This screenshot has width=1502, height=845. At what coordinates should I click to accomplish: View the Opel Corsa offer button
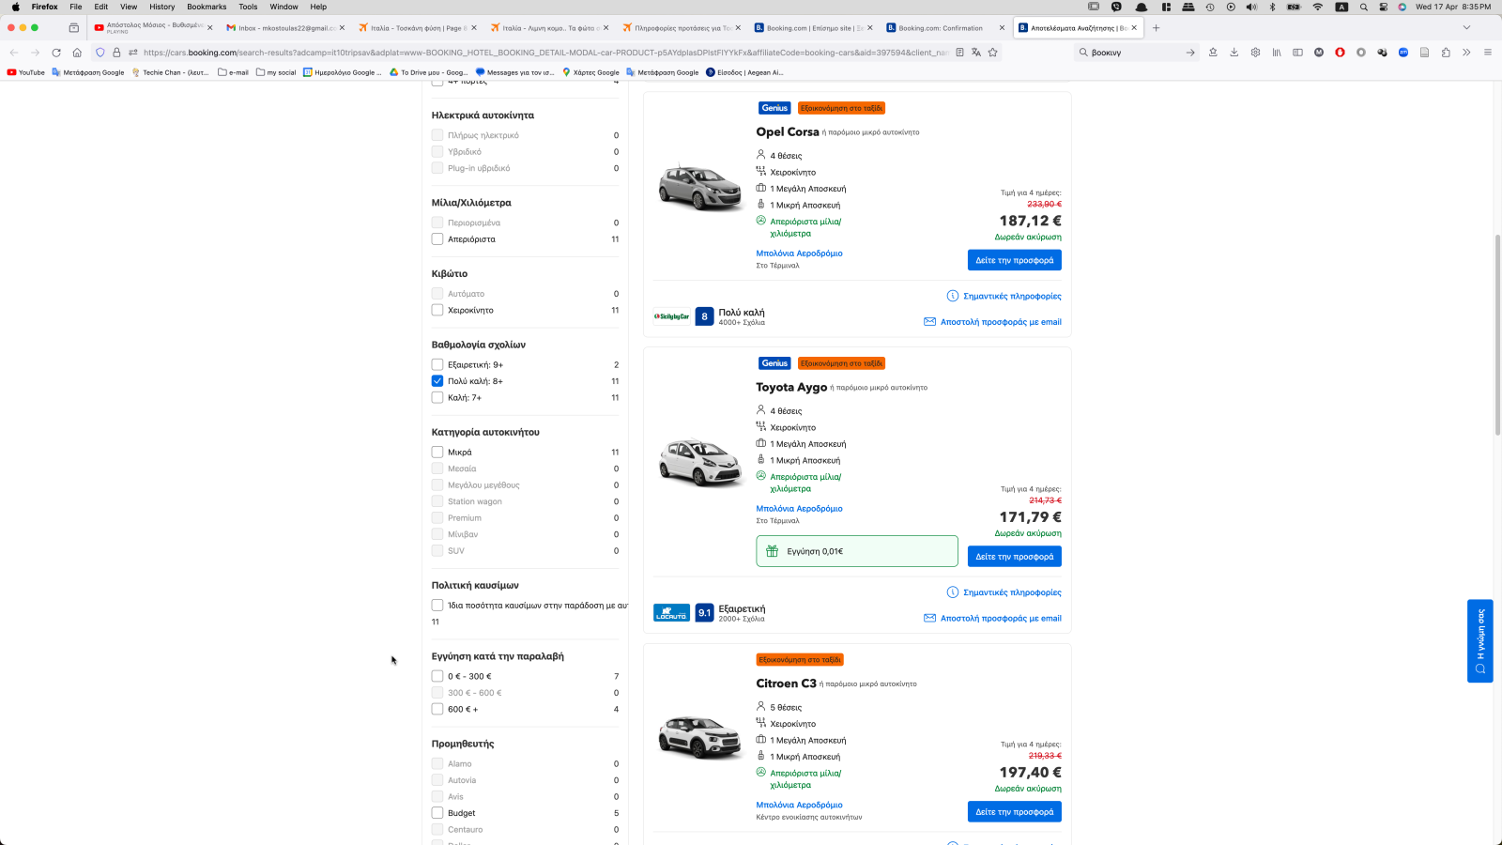click(1014, 260)
